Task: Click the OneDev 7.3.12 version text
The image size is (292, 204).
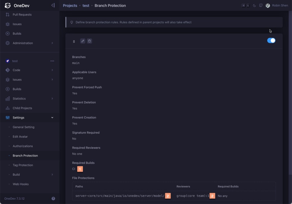Action: [14, 199]
